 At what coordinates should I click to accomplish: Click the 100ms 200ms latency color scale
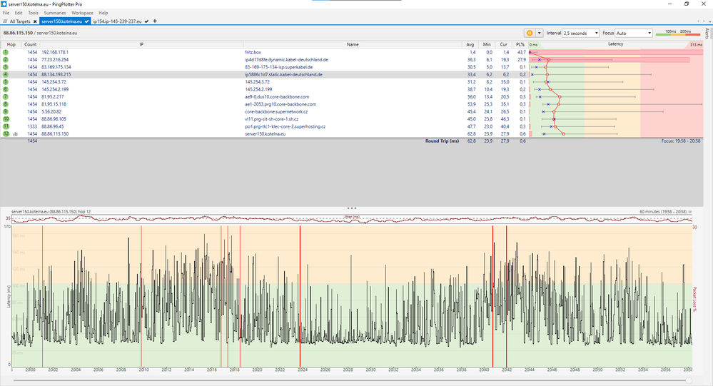(678, 32)
